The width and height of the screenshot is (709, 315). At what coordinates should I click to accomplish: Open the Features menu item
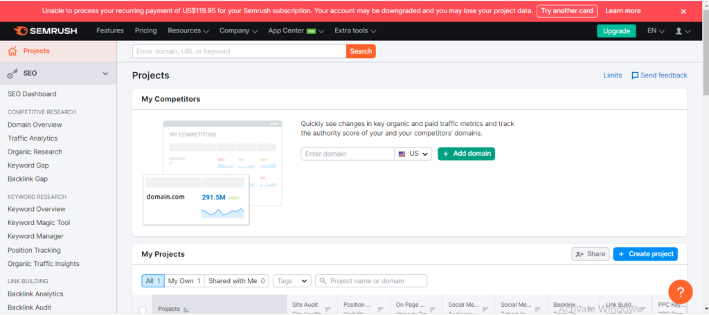(110, 30)
